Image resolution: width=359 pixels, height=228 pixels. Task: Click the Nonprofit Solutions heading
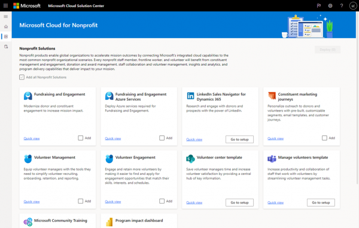click(x=37, y=48)
